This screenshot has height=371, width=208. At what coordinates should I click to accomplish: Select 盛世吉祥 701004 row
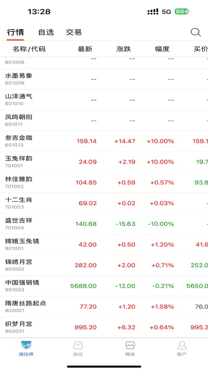tap(104, 224)
